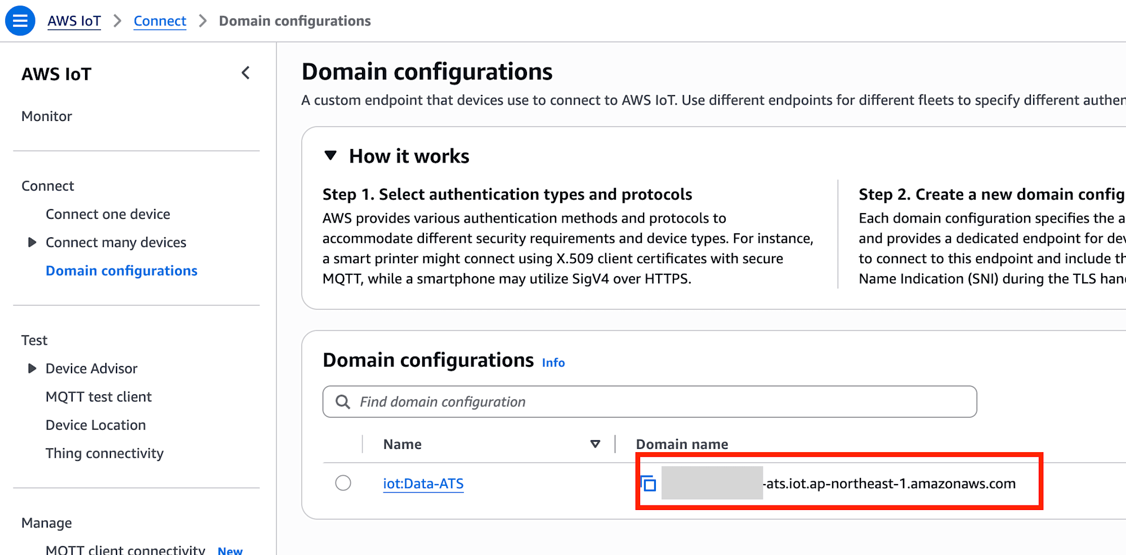The image size is (1126, 555).
Task: Open the MQTT test client
Action: pos(99,397)
